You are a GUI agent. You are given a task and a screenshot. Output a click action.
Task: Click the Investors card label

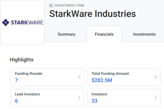[99, 94]
